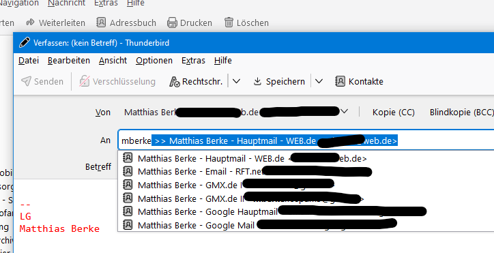Click the Weiterleiten forward arrow icon
494x253 pixels.
30,23
